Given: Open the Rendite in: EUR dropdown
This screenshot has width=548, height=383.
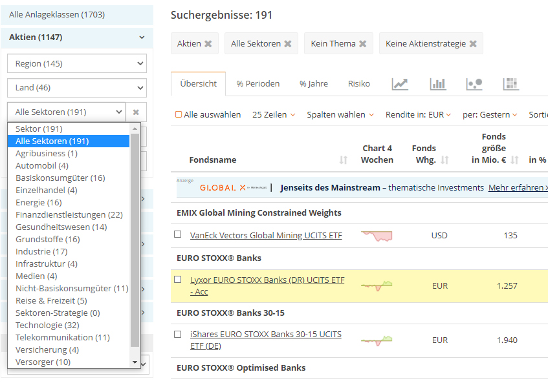Looking at the screenshot, I should pyautogui.click(x=418, y=115).
